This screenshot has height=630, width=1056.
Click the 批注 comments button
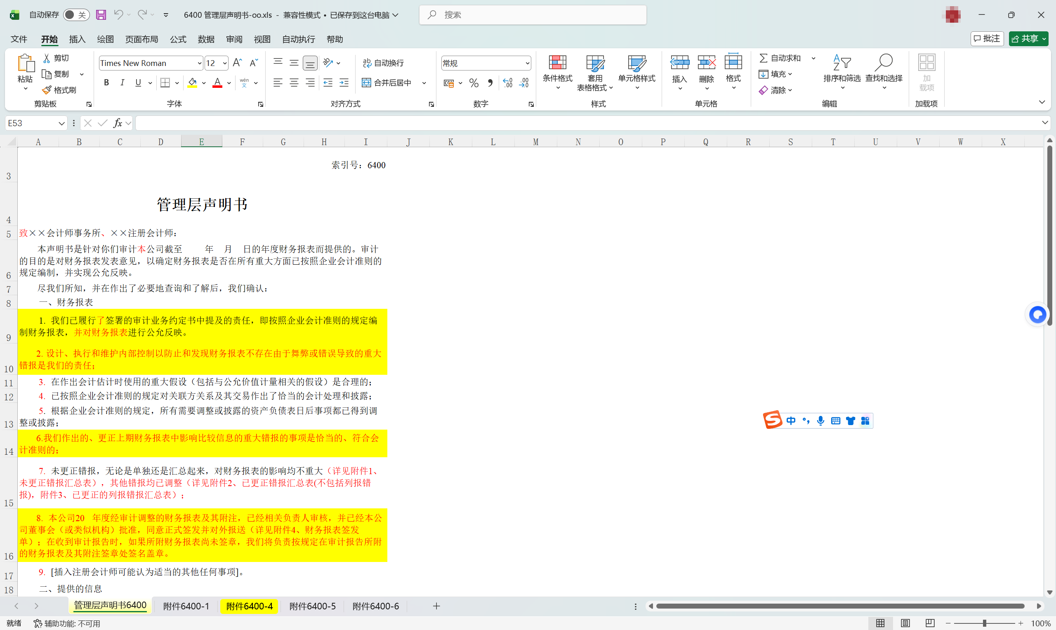pos(987,39)
